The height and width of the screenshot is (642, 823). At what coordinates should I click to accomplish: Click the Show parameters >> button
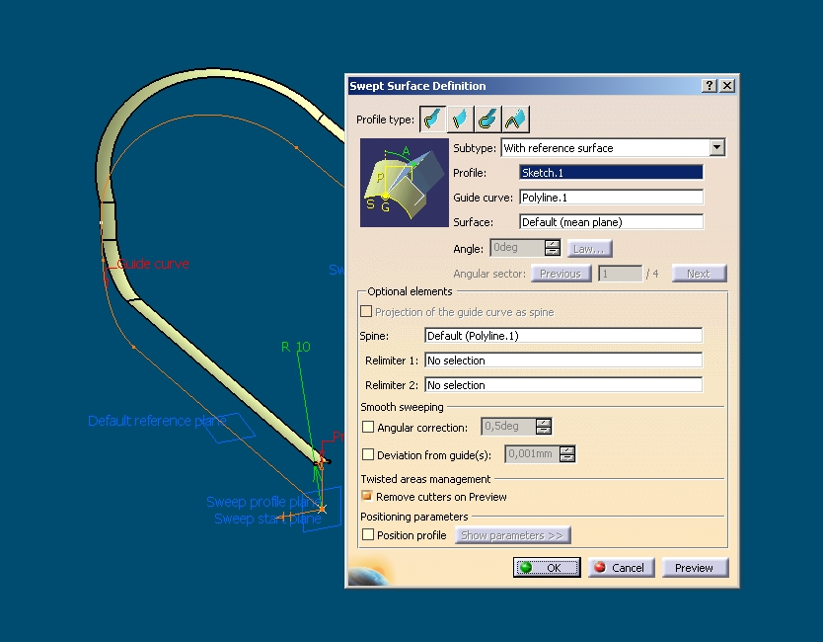click(x=512, y=535)
